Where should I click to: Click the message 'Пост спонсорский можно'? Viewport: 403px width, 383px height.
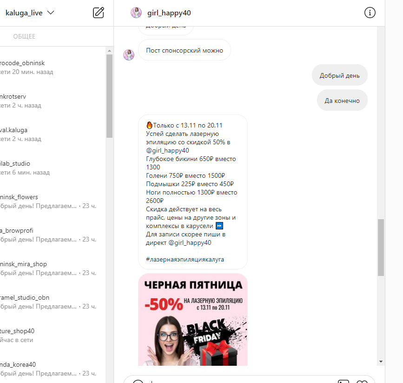pyautogui.click(x=185, y=50)
